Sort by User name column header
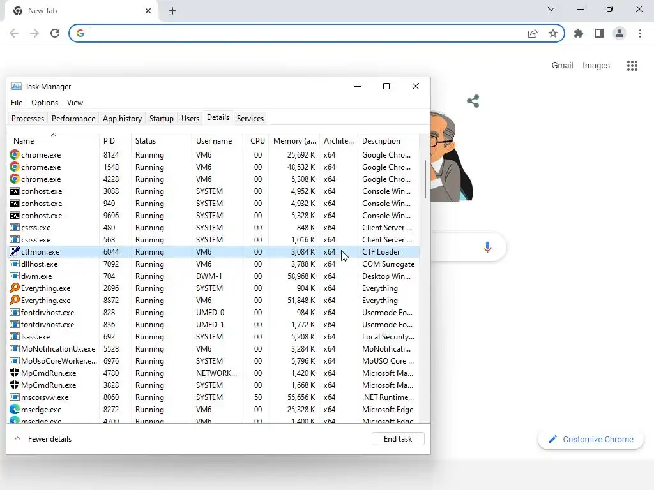654x490 pixels. pos(217,140)
